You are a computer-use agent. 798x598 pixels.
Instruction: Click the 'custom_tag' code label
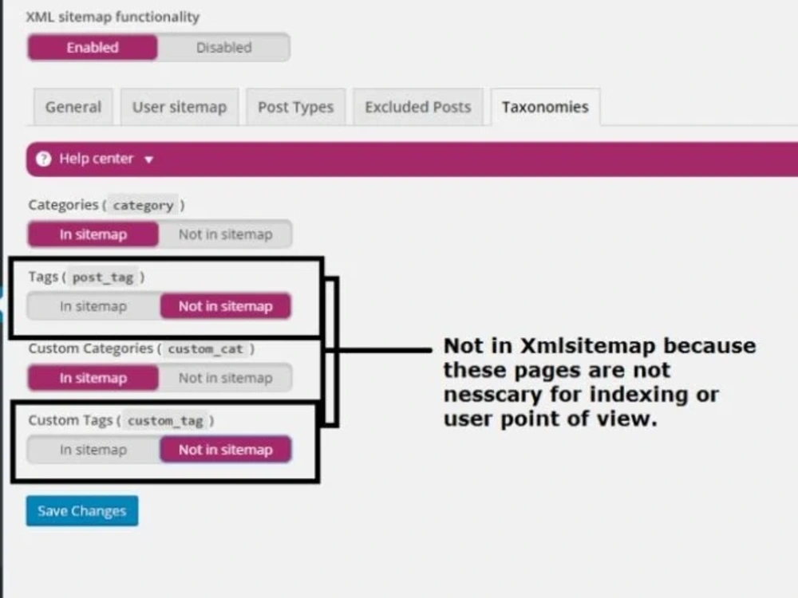(165, 420)
